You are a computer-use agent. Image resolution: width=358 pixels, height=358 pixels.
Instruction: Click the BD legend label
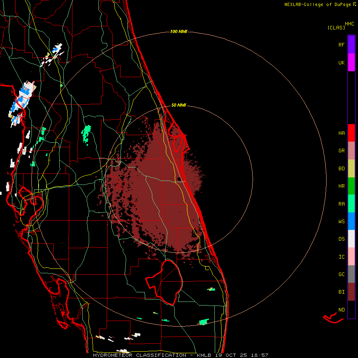(x=341, y=169)
